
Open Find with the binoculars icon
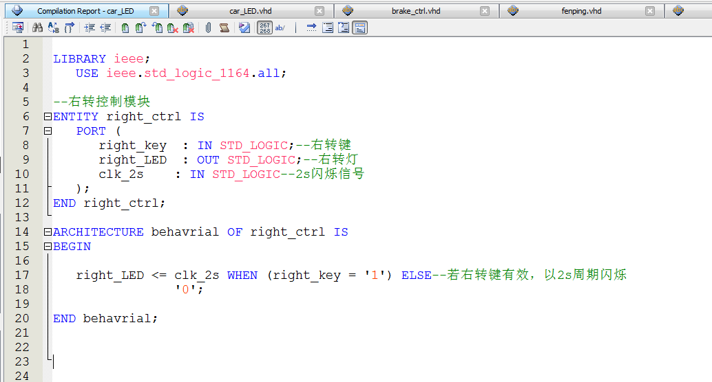38,28
